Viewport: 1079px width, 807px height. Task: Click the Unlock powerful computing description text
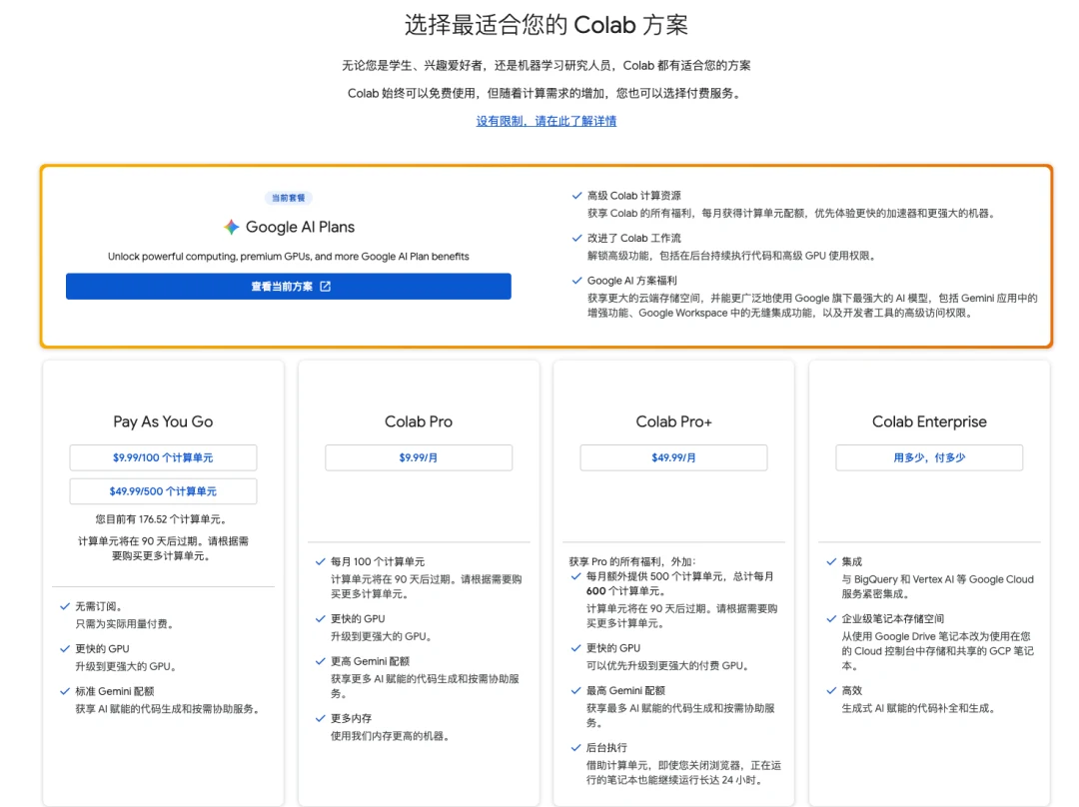(x=289, y=257)
